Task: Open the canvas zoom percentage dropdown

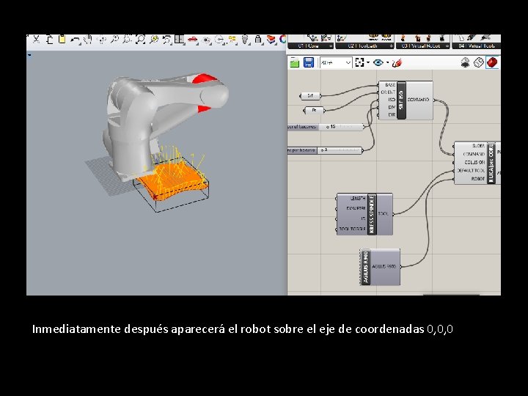Action: pyautogui.click(x=348, y=62)
